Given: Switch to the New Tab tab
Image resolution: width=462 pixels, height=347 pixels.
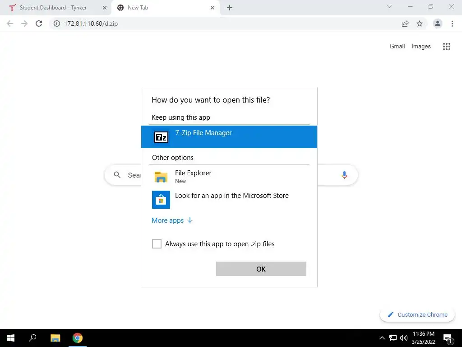Looking at the screenshot, I should (165, 8).
